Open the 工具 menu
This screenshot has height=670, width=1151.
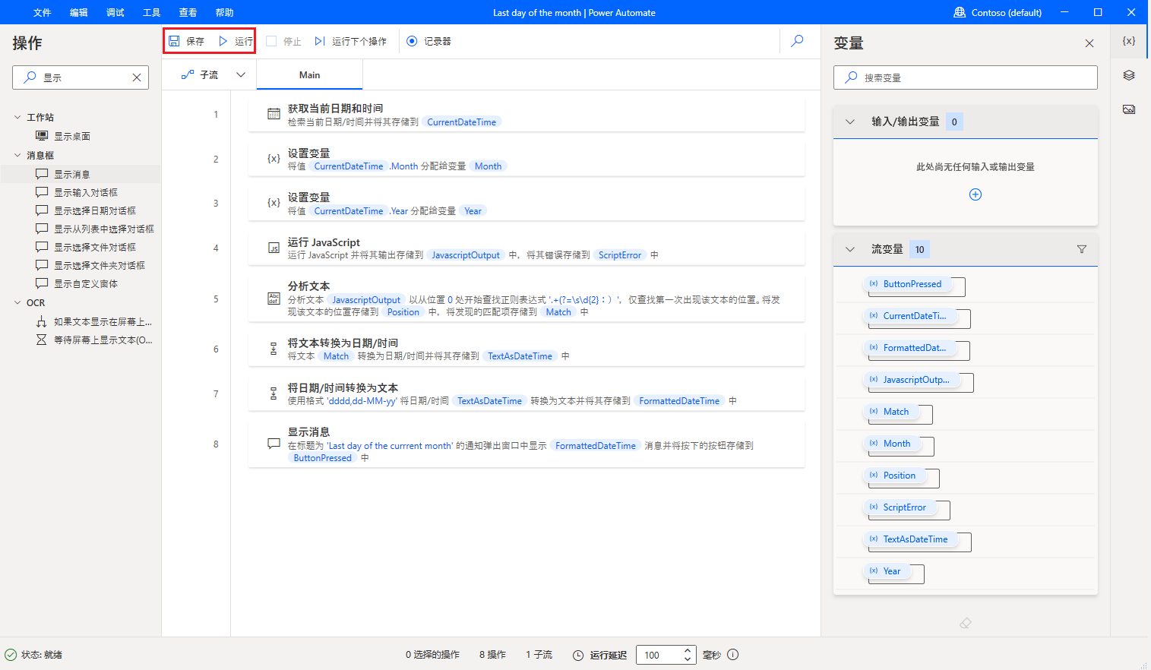point(152,12)
